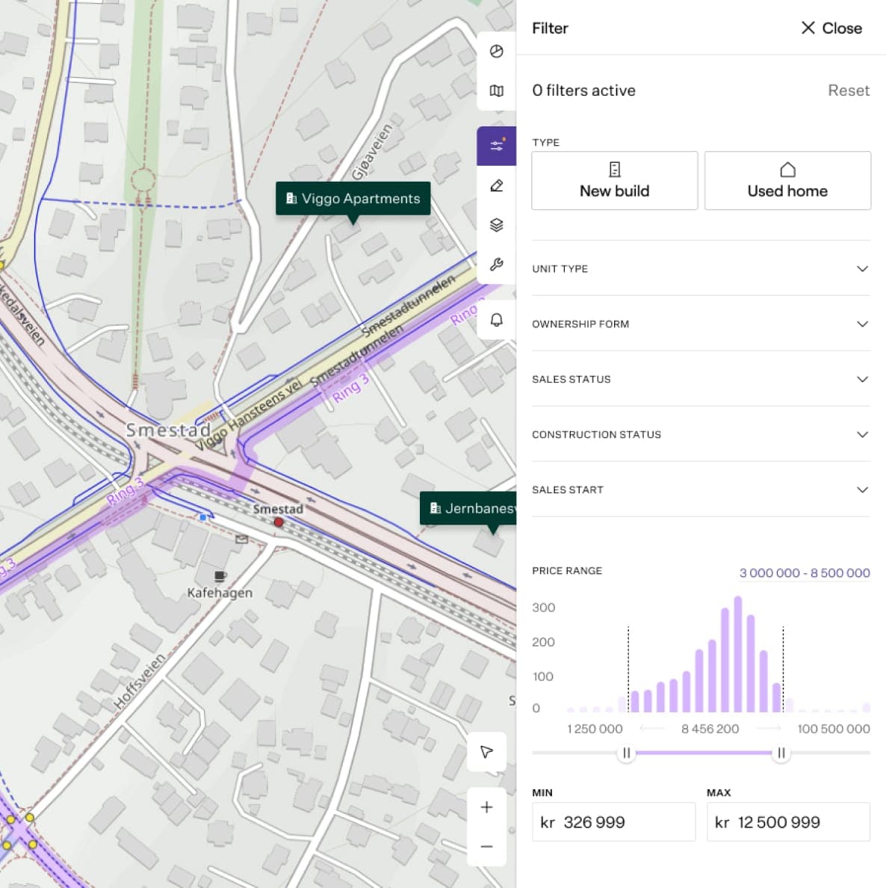Toggle the Used home type filter
886x888 pixels.
(x=787, y=181)
